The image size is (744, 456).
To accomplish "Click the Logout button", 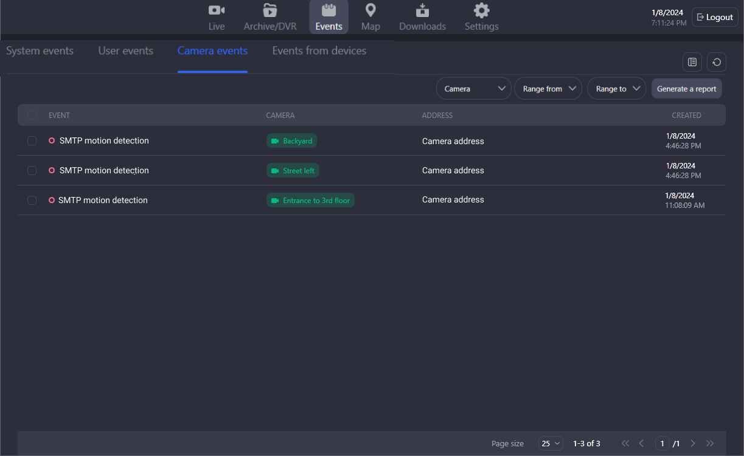I will click(715, 18).
